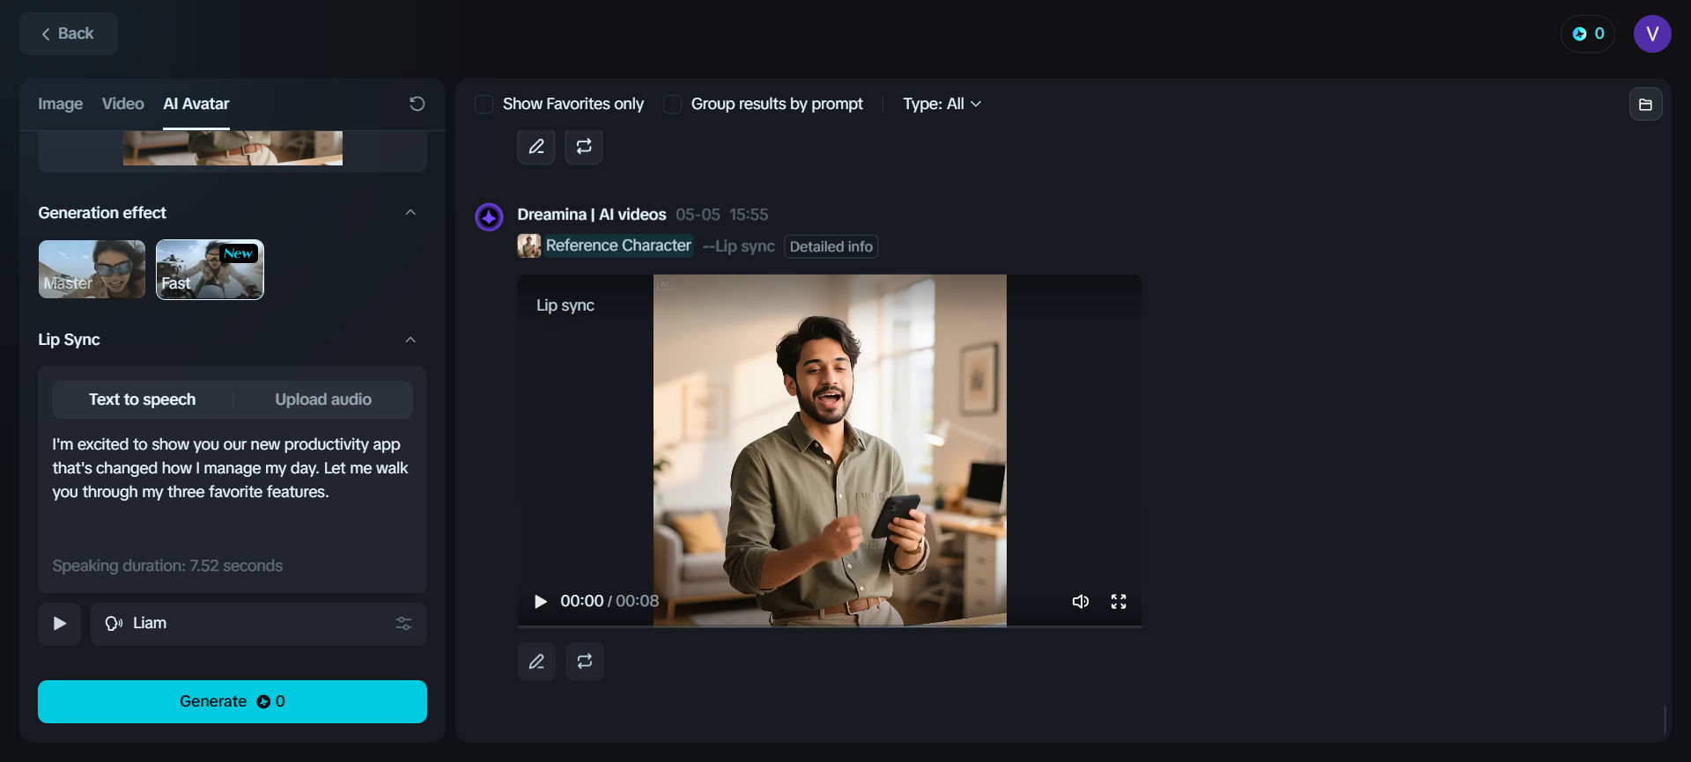Open the assets folder icon
Viewport: 1691px width, 762px height.
pyautogui.click(x=1645, y=105)
